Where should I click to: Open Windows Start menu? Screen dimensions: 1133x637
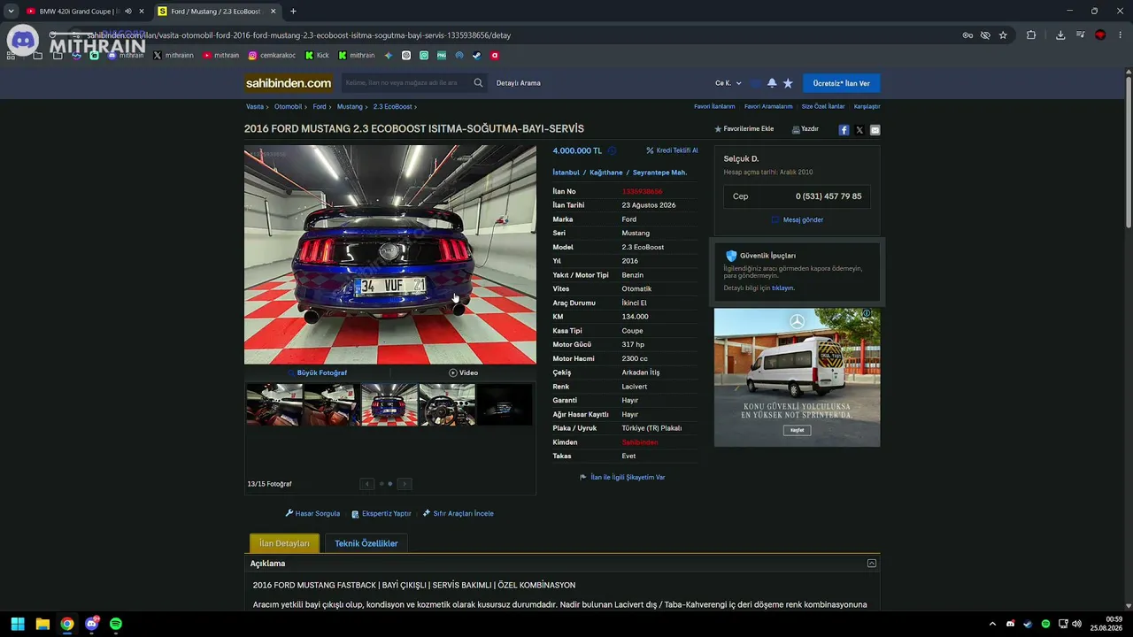pyautogui.click(x=17, y=624)
